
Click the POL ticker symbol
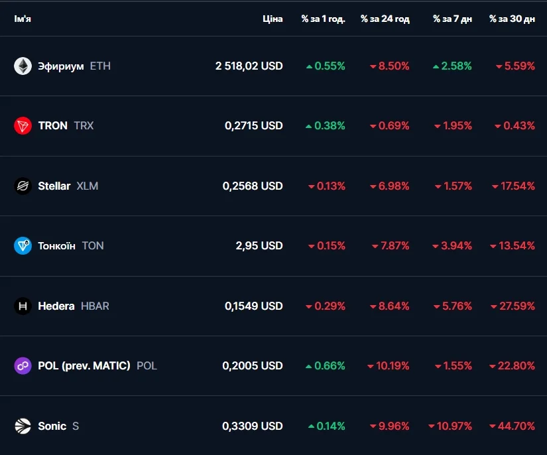tap(147, 365)
